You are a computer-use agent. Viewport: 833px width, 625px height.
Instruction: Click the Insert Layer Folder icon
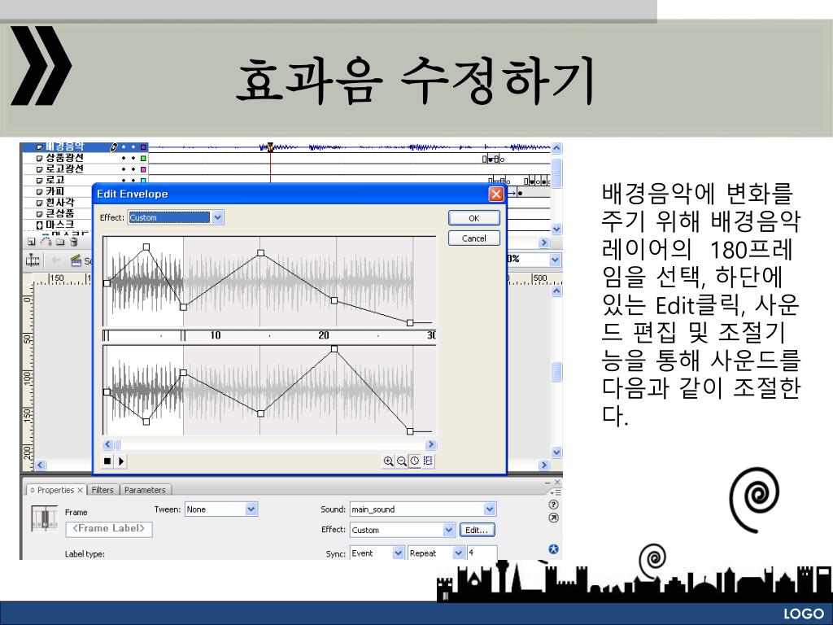point(60,242)
